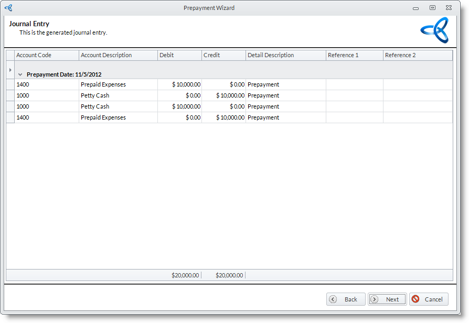Click the Reference 2 column header
Screen dimensions: 469x323
pyautogui.click(x=417, y=55)
